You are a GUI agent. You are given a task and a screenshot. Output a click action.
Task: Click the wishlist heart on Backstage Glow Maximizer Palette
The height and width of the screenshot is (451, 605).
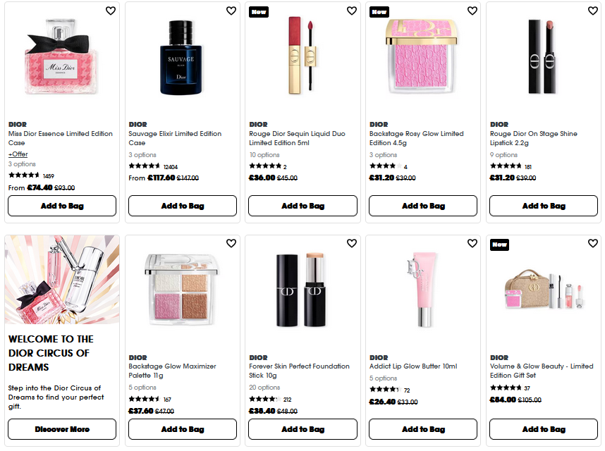point(231,242)
